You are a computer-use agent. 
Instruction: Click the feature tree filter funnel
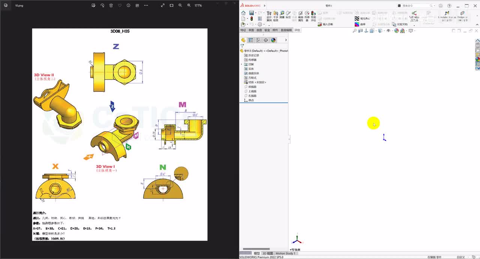pyautogui.click(x=242, y=46)
